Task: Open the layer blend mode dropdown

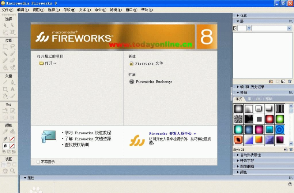Action: click(x=289, y=28)
